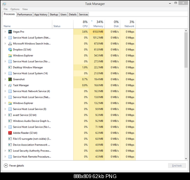The image size is (190, 180).
Task: Click the Local Security Authority Process icon
Action: pyautogui.click(x=10, y=151)
